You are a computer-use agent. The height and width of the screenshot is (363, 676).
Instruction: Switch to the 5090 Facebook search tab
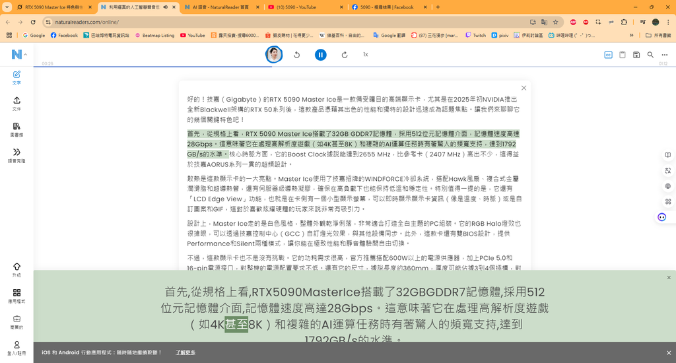coord(389,7)
